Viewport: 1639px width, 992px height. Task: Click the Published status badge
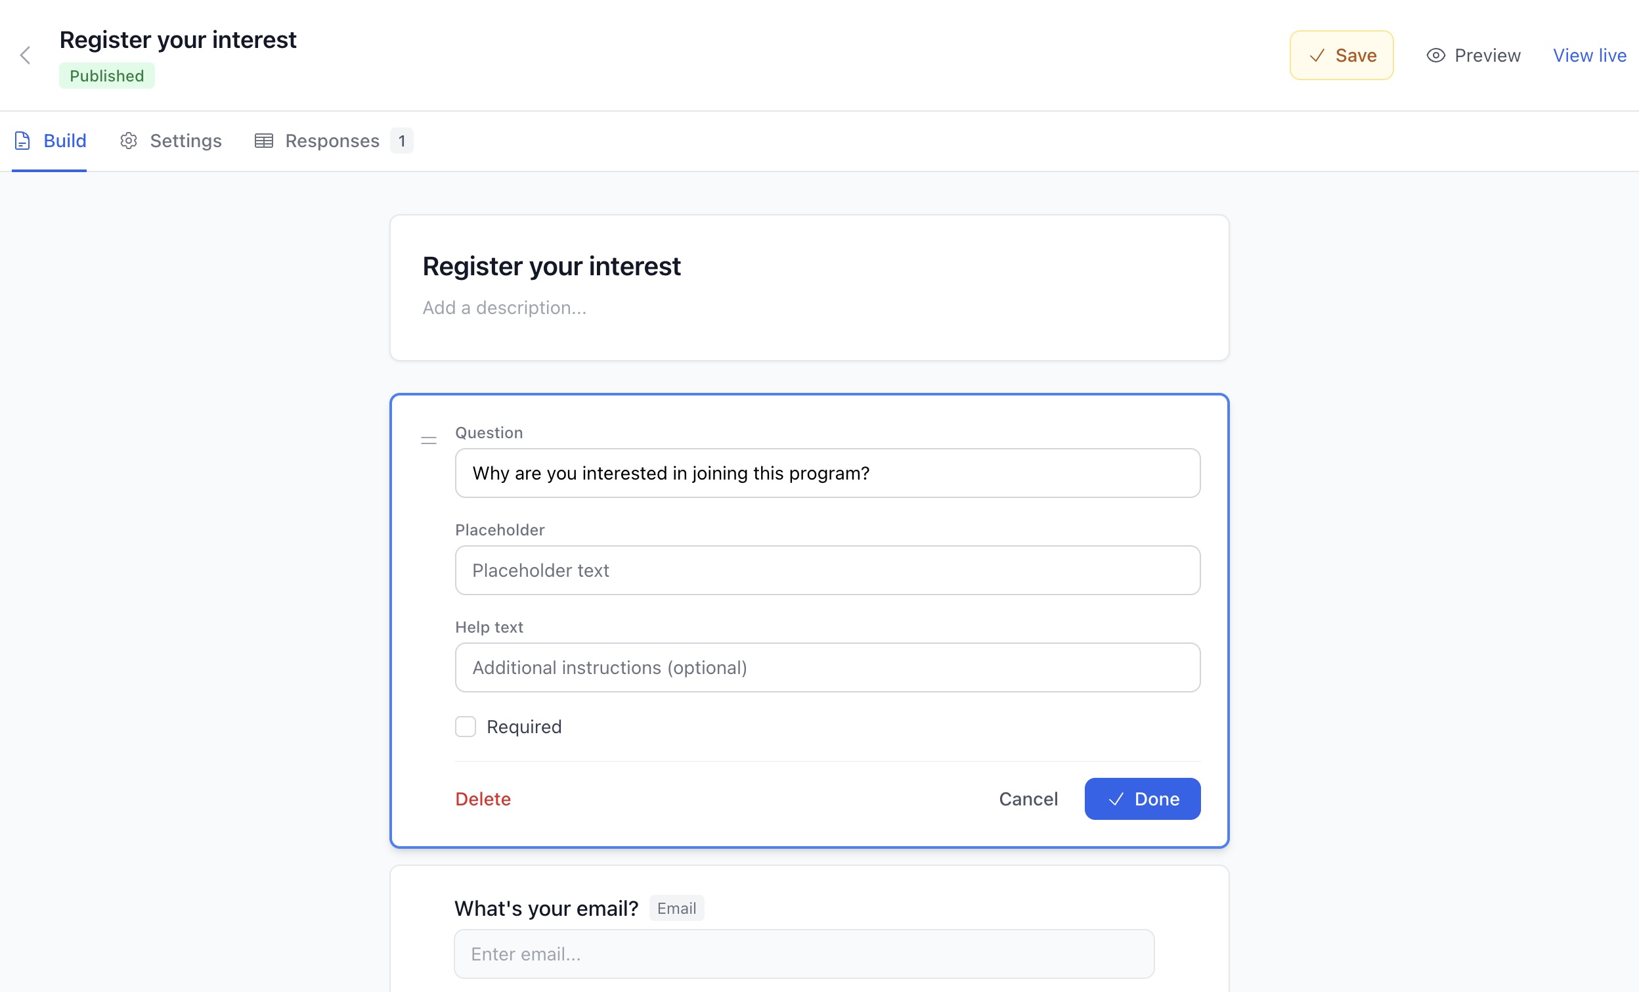(x=106, y=75)
